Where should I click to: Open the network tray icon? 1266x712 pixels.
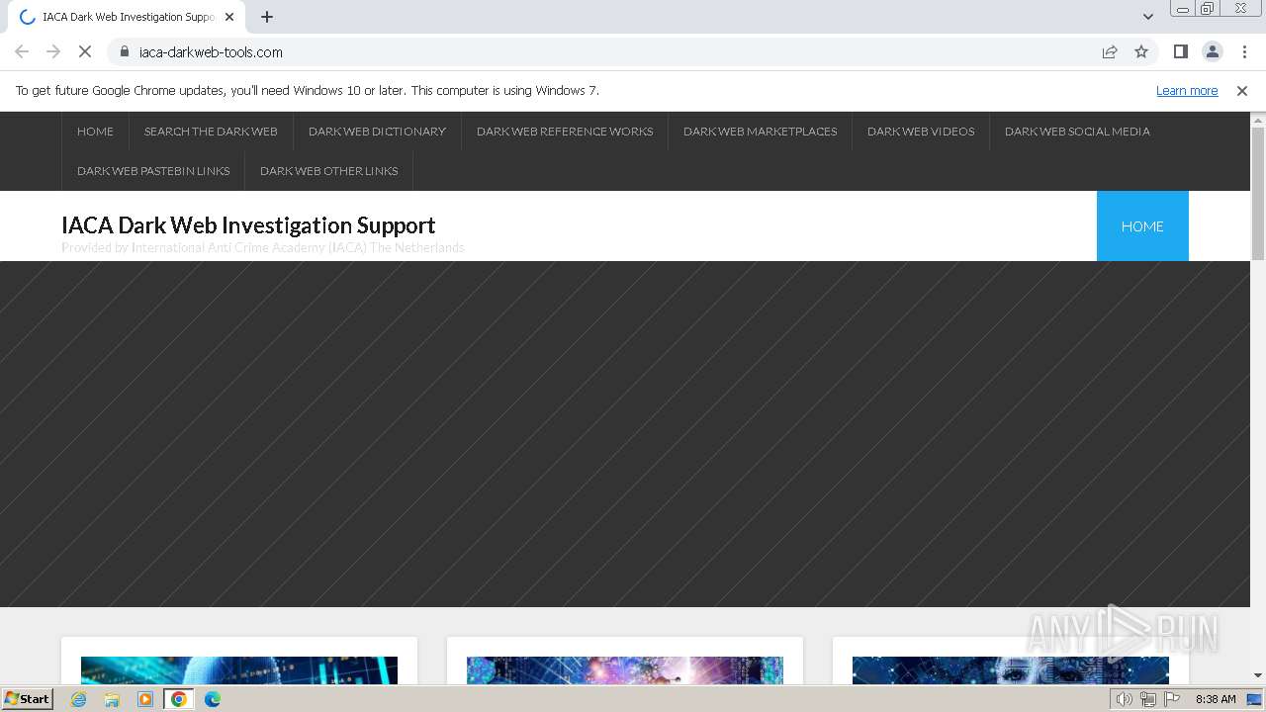(x=1148, y=699)
